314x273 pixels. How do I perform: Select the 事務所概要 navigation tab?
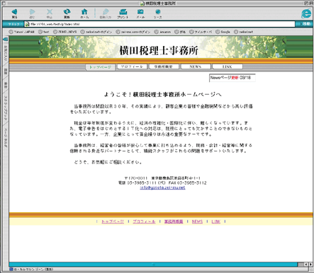[164, 66]
